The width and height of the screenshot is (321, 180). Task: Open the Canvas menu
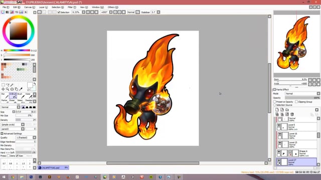[30, 7]
